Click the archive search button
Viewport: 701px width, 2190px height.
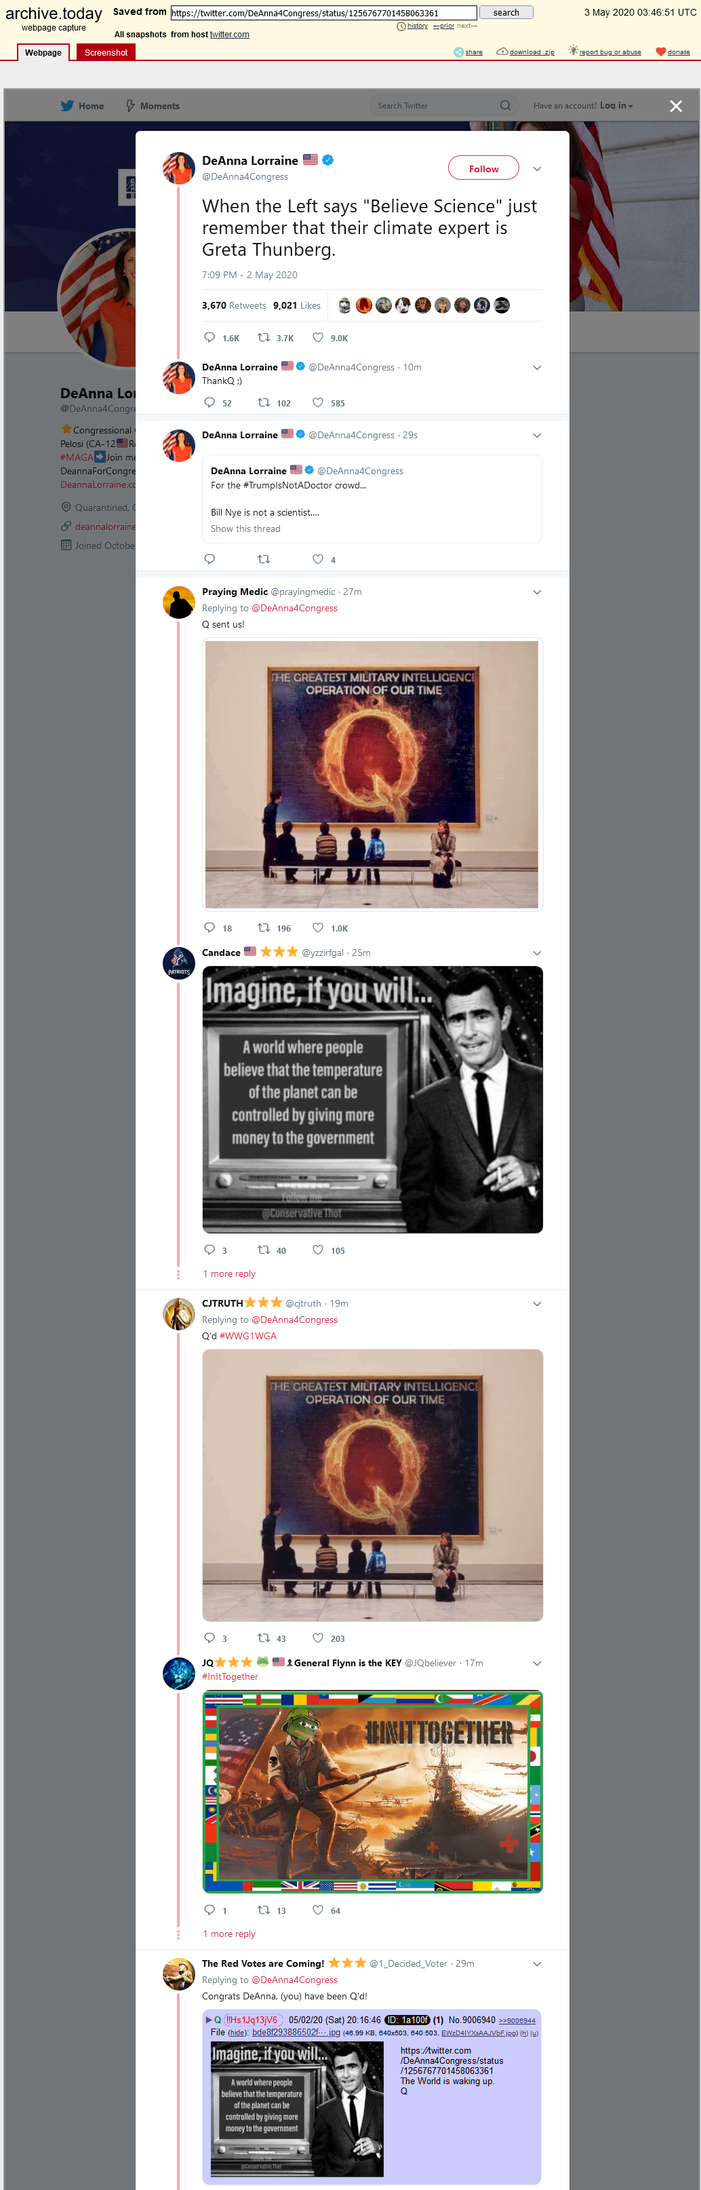[x=506, y=12]
